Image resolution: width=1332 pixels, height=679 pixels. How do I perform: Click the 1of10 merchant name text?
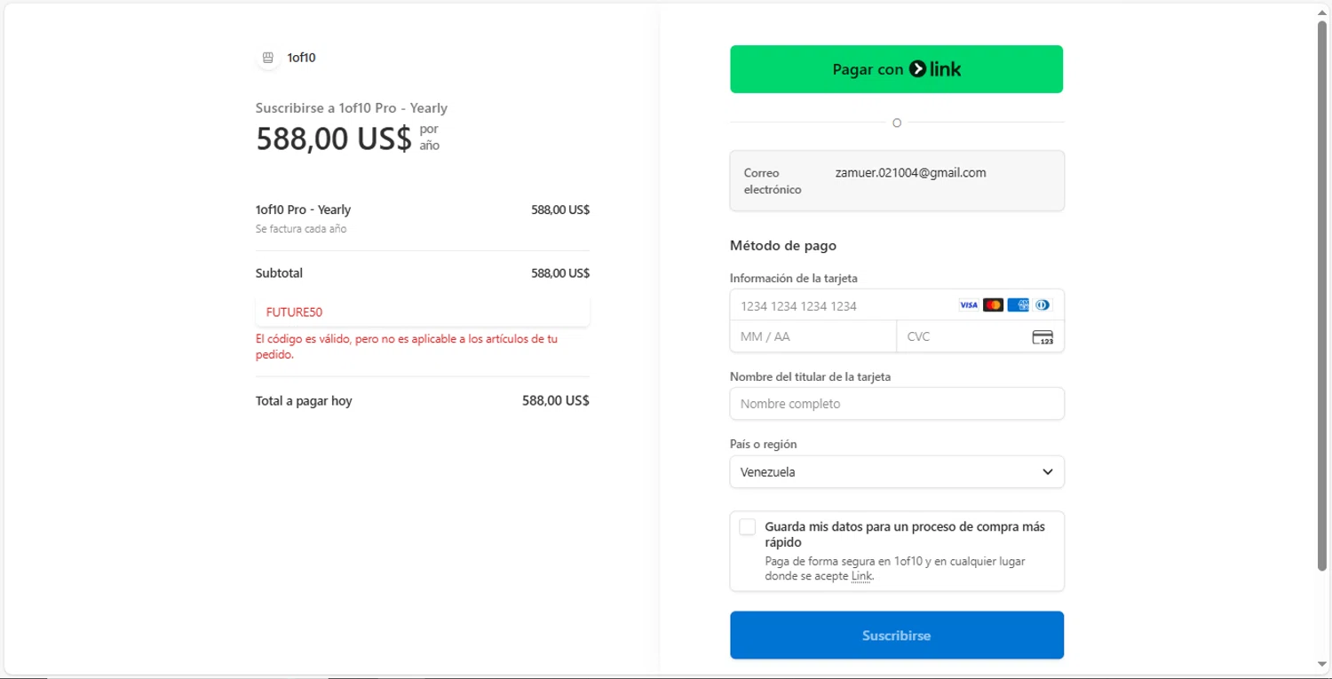coord(301,58)
